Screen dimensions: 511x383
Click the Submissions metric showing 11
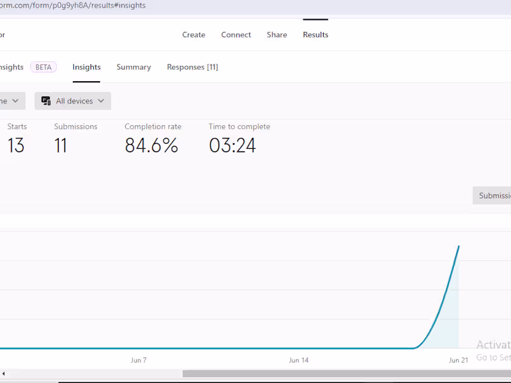[61, 145]
